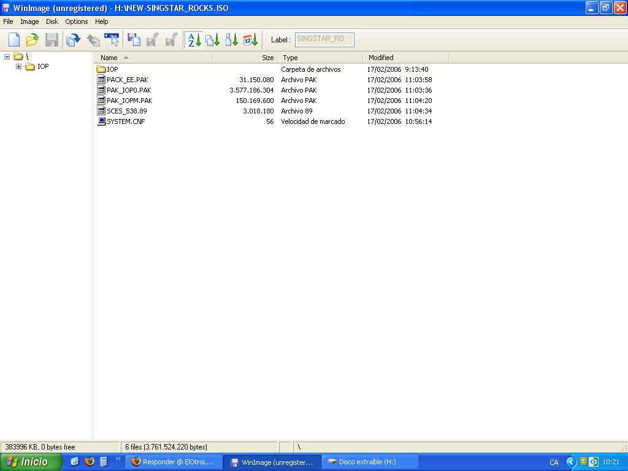Image resolution: width=628 pixels, height=471 pixels.
Task: Click CA language indicator in tray
Action: (554, 462)
